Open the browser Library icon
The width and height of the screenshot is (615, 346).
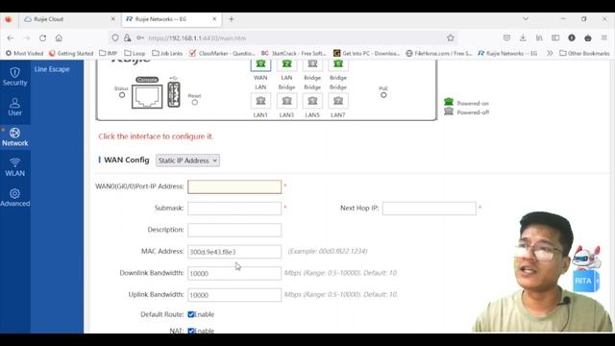539,38
